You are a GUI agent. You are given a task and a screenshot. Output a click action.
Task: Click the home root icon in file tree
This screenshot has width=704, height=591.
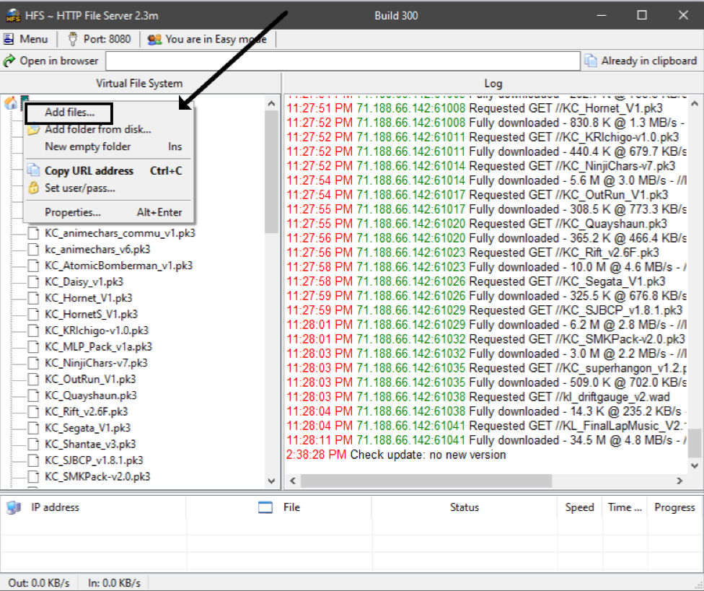(10, 103)
